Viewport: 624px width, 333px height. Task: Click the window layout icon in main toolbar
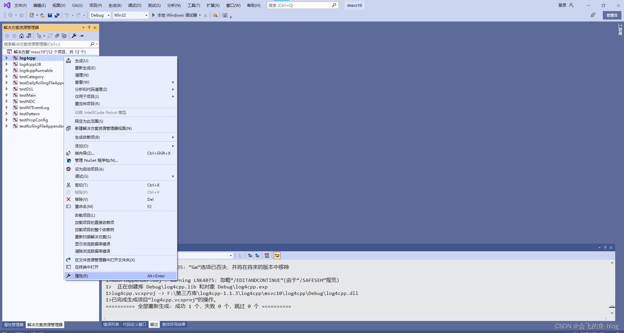[x=225, y=15]
